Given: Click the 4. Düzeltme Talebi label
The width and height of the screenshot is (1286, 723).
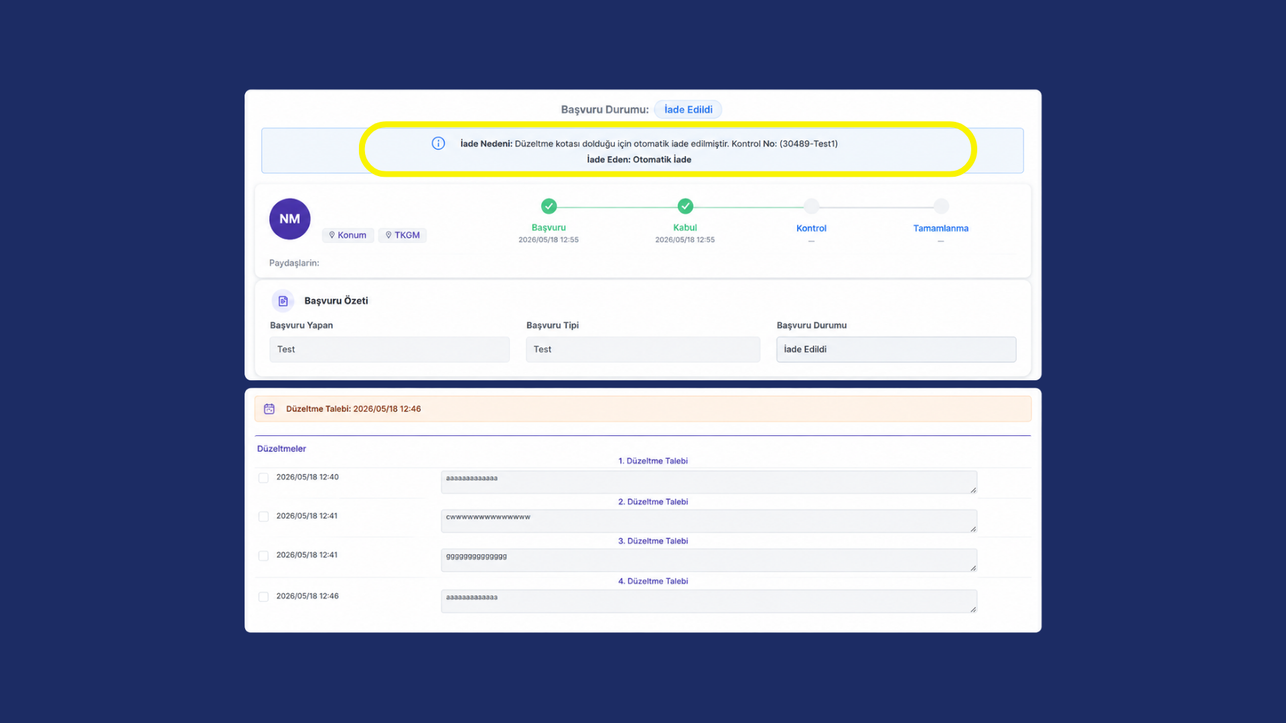Looking at the screenshot, I should coord(653,581).
